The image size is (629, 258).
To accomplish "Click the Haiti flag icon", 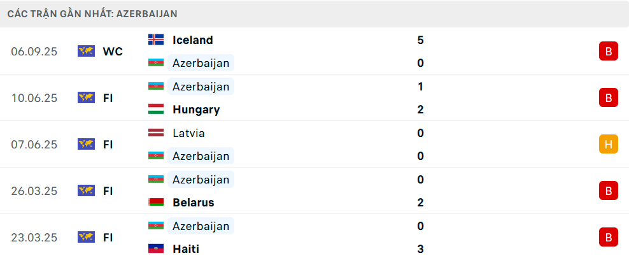I will point(155,249).
